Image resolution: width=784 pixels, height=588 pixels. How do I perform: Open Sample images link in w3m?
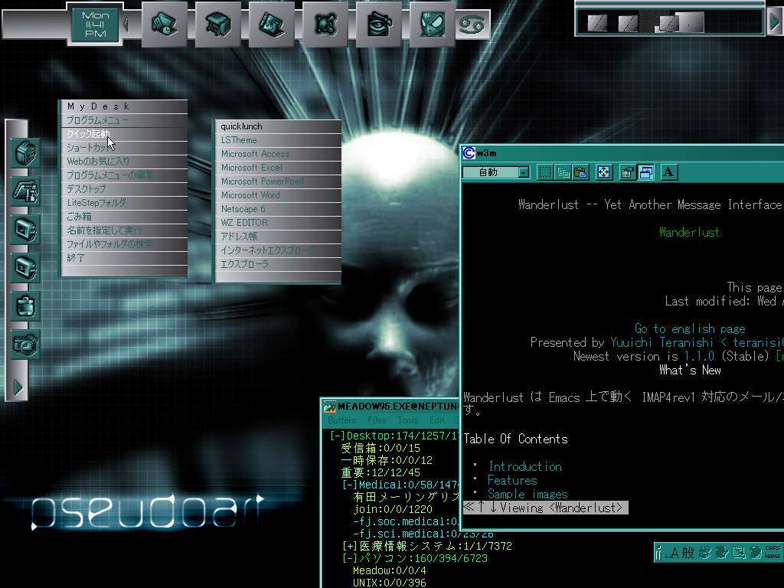point(528,494)
